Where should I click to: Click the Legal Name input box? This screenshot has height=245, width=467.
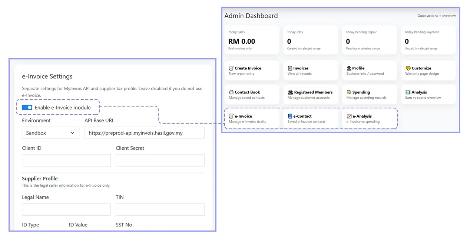[66, 209]
